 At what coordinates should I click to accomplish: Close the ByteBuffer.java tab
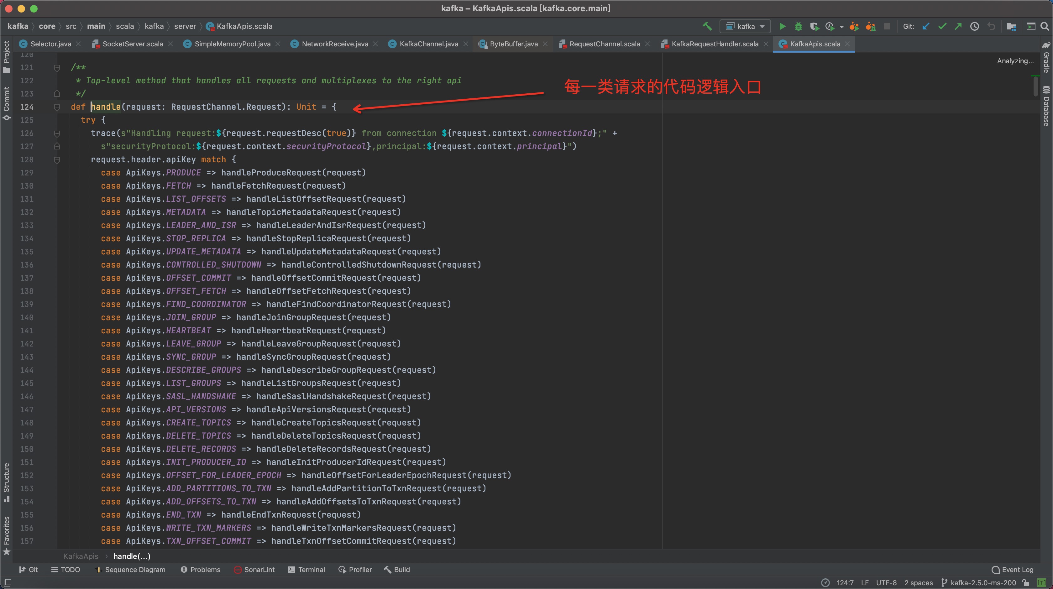pos(545,44)
